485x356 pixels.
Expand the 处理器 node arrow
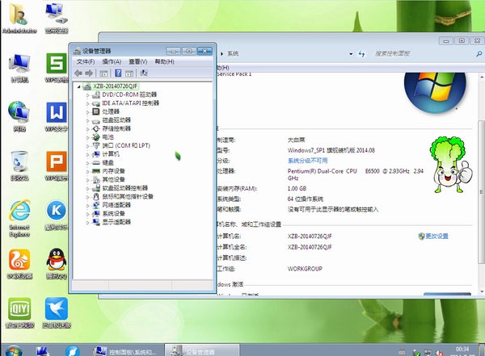[x=87, y=112]
